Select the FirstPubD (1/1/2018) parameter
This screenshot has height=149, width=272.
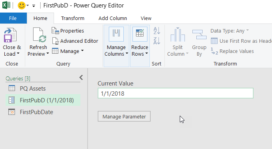click(43, 100)
